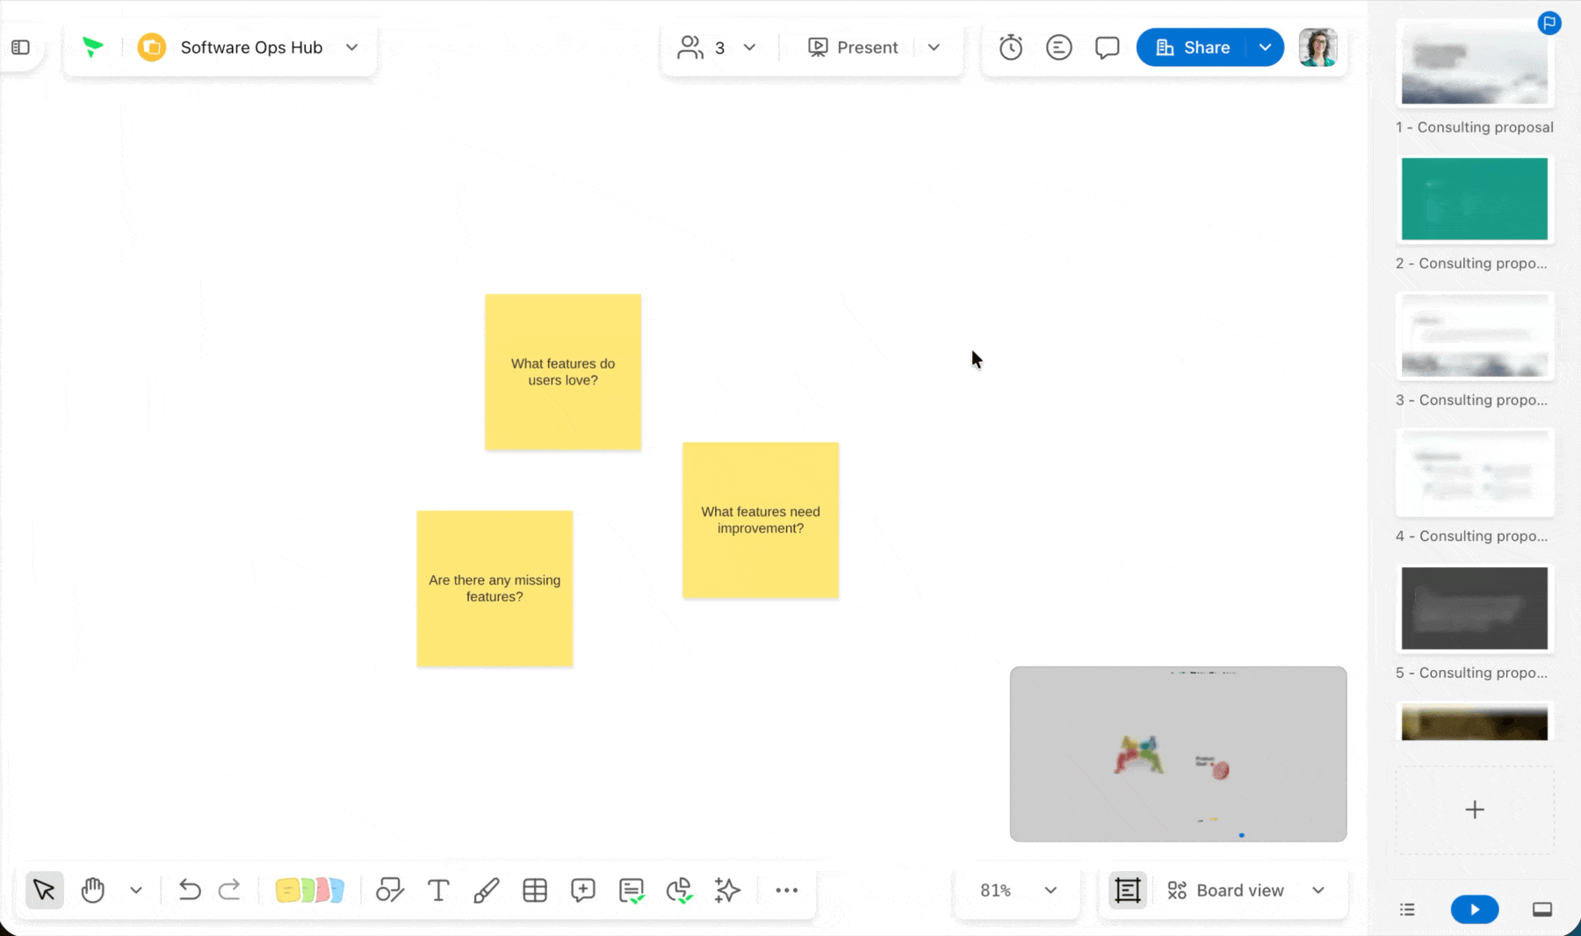Open the timer tool
1581x936 pixels.
[1011, 47]
